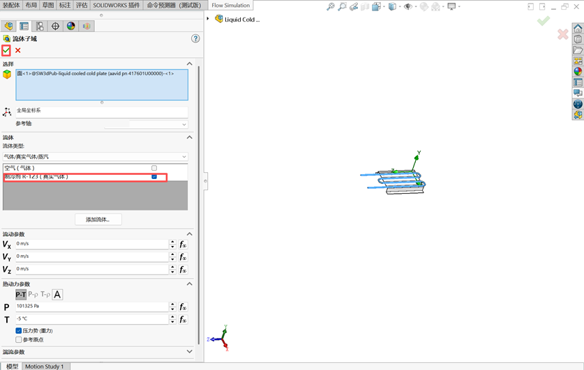This screenshot has width=584, height=370.
Task: Switch to the 装配体 ribbon tab
Action: tap(11, 5)
